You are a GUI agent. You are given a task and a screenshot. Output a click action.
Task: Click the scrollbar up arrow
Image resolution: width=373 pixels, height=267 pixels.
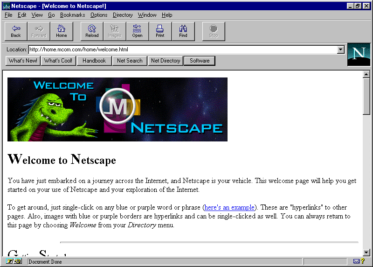point(366,74)
